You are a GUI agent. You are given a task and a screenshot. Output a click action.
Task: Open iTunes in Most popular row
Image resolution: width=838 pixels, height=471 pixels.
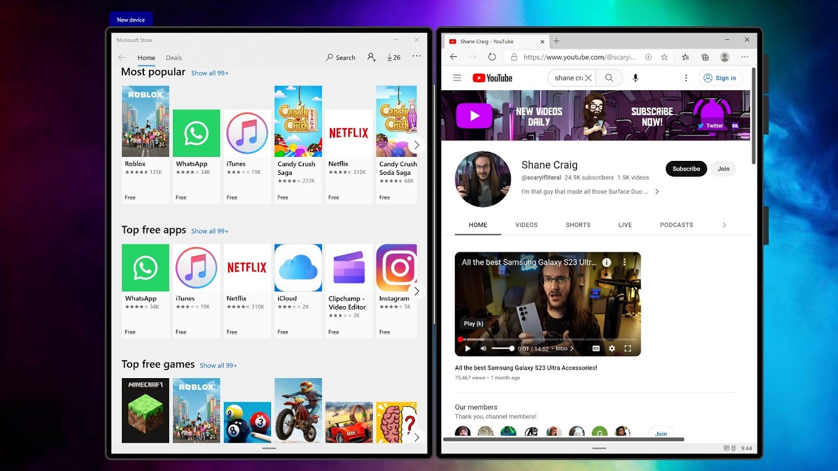(x=247, y=157)
